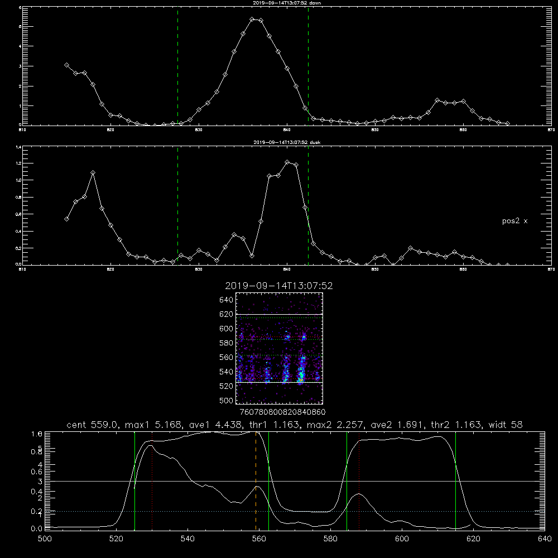Click the orange dashed center line at 559
The image size is (558, 558).
256,480
